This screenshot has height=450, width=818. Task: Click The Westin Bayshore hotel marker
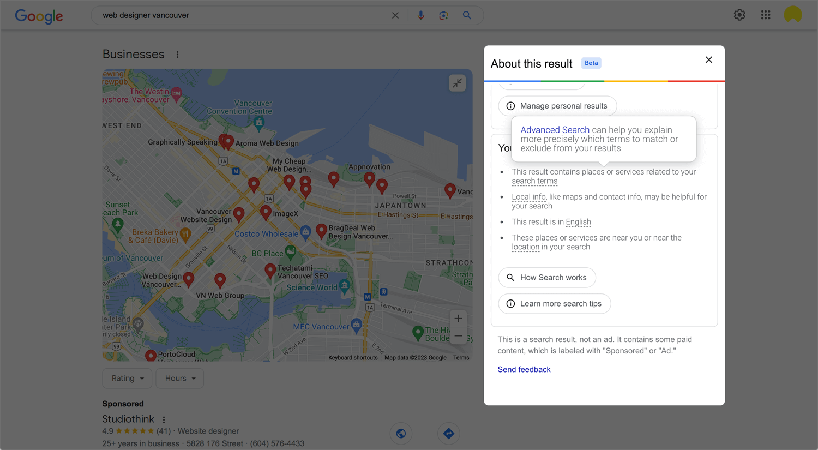pos(176,94)
